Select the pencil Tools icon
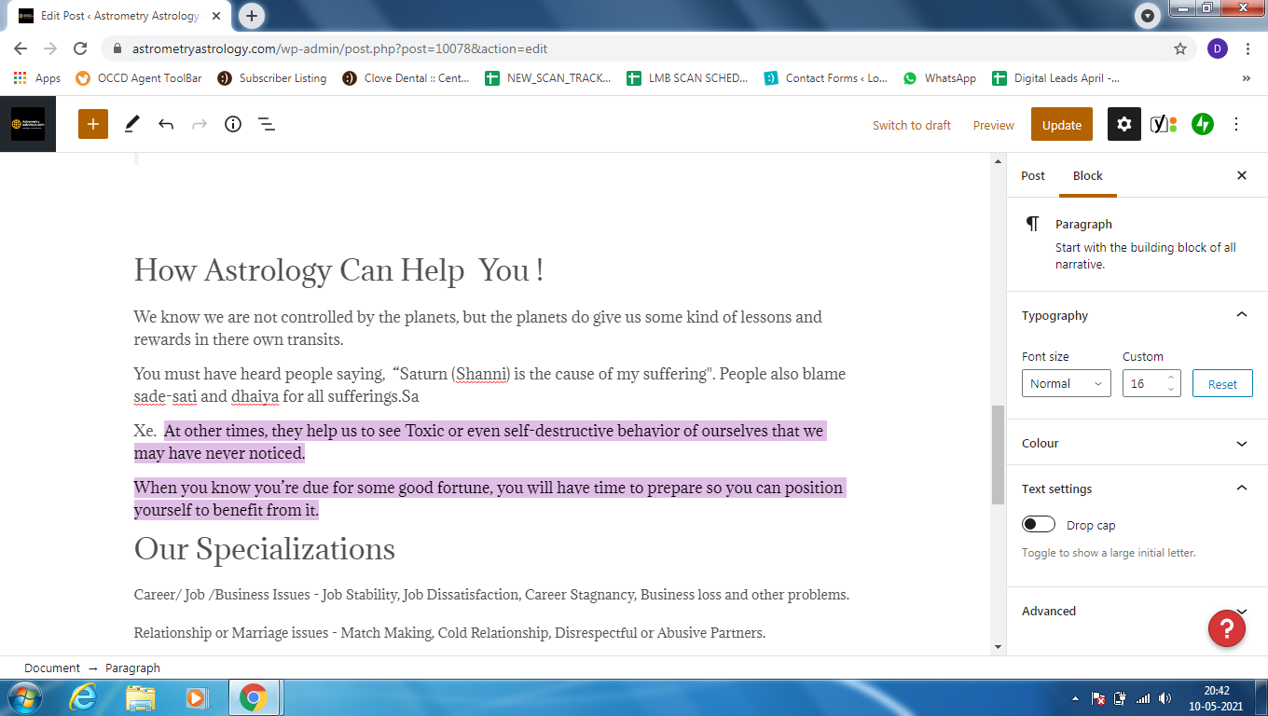This screenshot has width=1268, height=716. pyautogui.click(x=132, y=124)
